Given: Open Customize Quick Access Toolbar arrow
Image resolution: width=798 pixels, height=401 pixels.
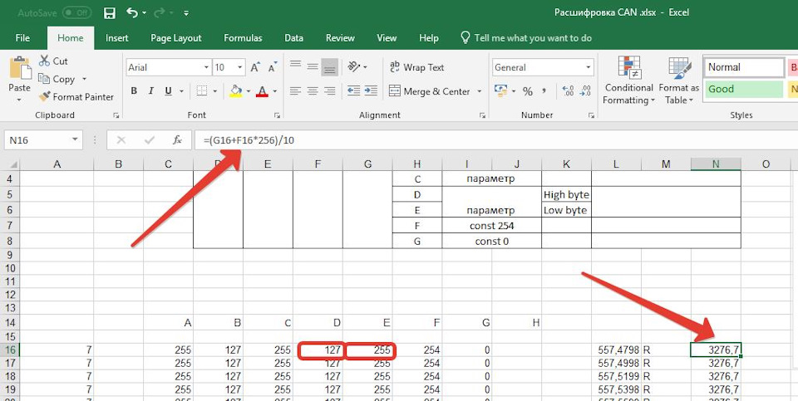Looking at the screenshot, I should pyautogui.click(x=186, y=13).
